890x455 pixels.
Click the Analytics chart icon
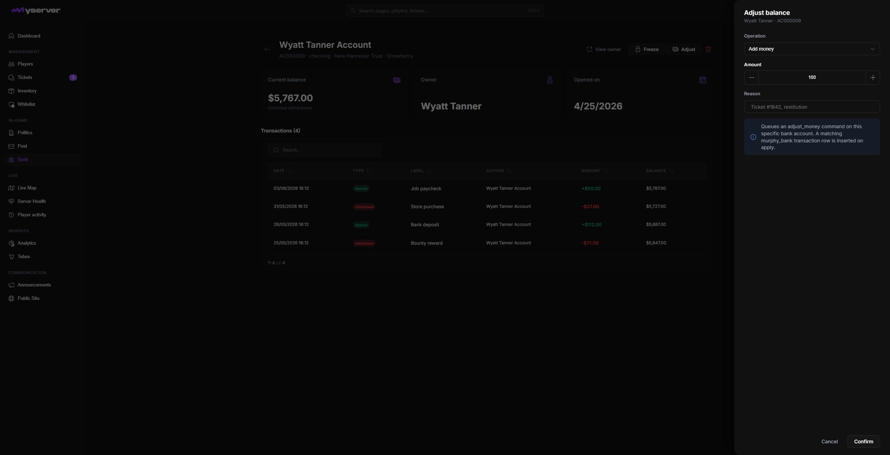[x=11, y=243]
